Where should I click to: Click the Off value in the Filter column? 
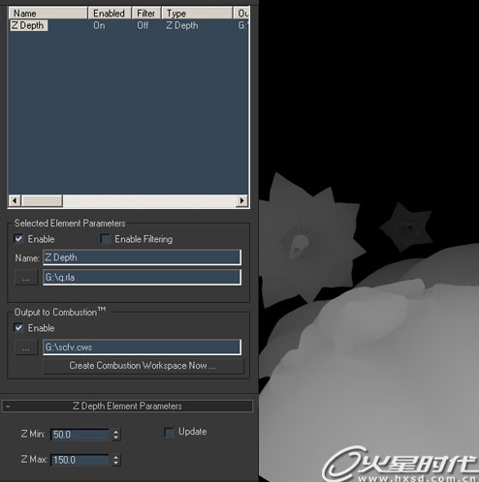[x=143, y=25]
